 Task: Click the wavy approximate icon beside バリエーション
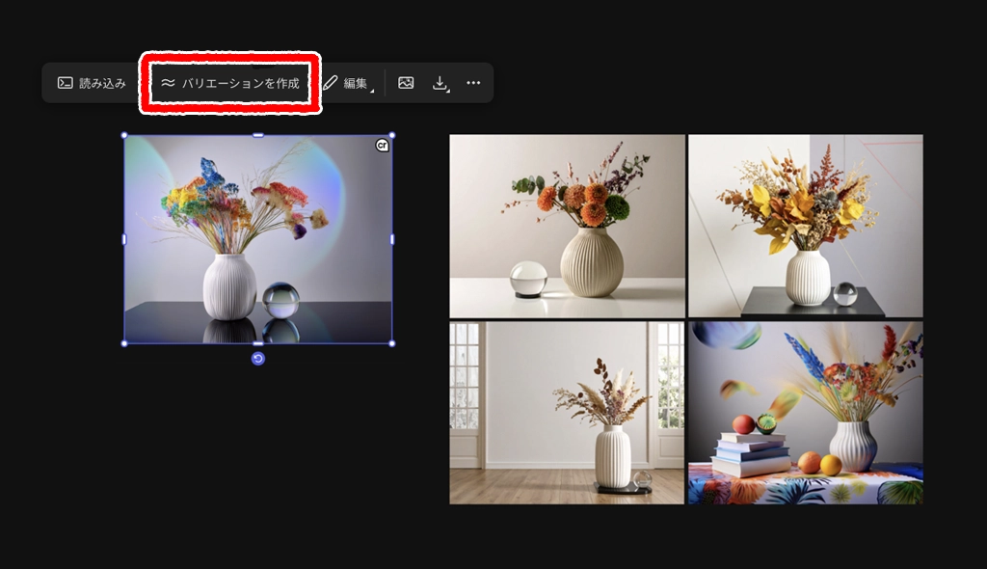[x=168, y=83]
